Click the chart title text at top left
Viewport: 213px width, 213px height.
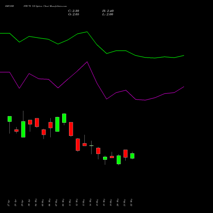coord(36,6)
